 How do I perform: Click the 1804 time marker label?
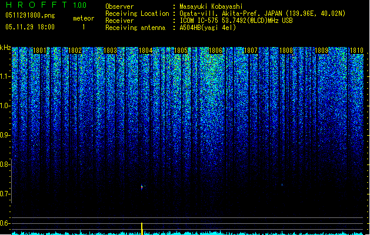(x=146, y=51)
